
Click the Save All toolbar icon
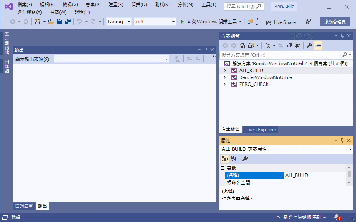pos(68,22)
